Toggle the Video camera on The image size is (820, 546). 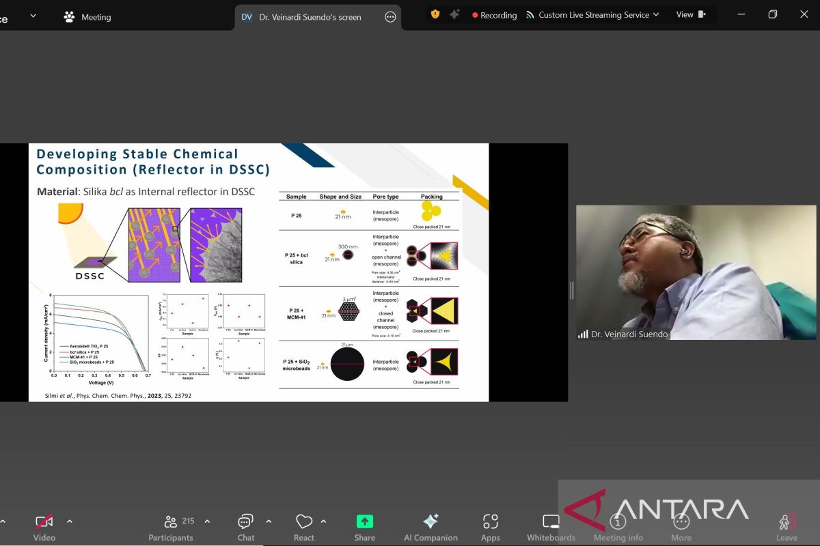coord(44,527)
